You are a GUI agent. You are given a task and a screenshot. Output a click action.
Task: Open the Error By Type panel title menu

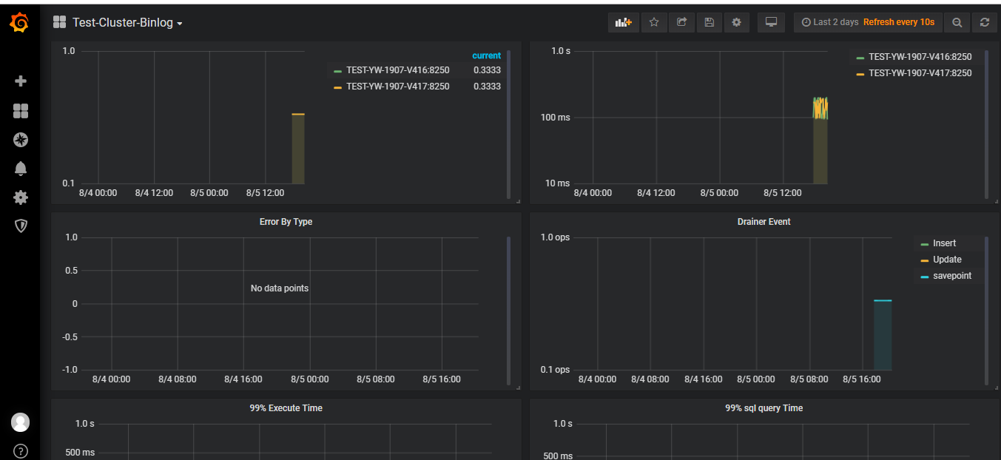click(286, 222)
